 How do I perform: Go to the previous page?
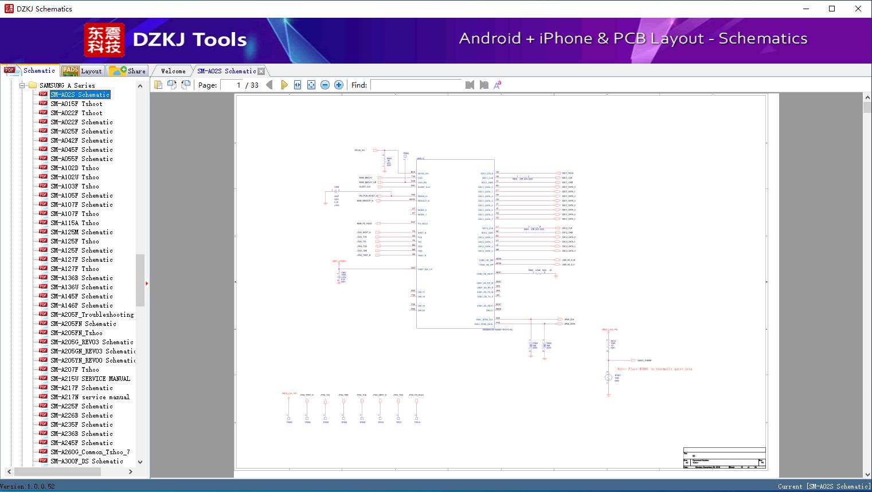point(269,85)
